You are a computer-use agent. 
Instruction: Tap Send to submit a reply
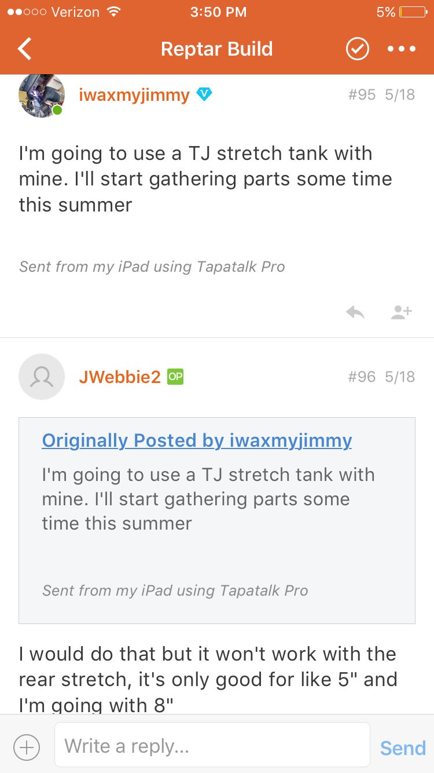pos(402,748)
